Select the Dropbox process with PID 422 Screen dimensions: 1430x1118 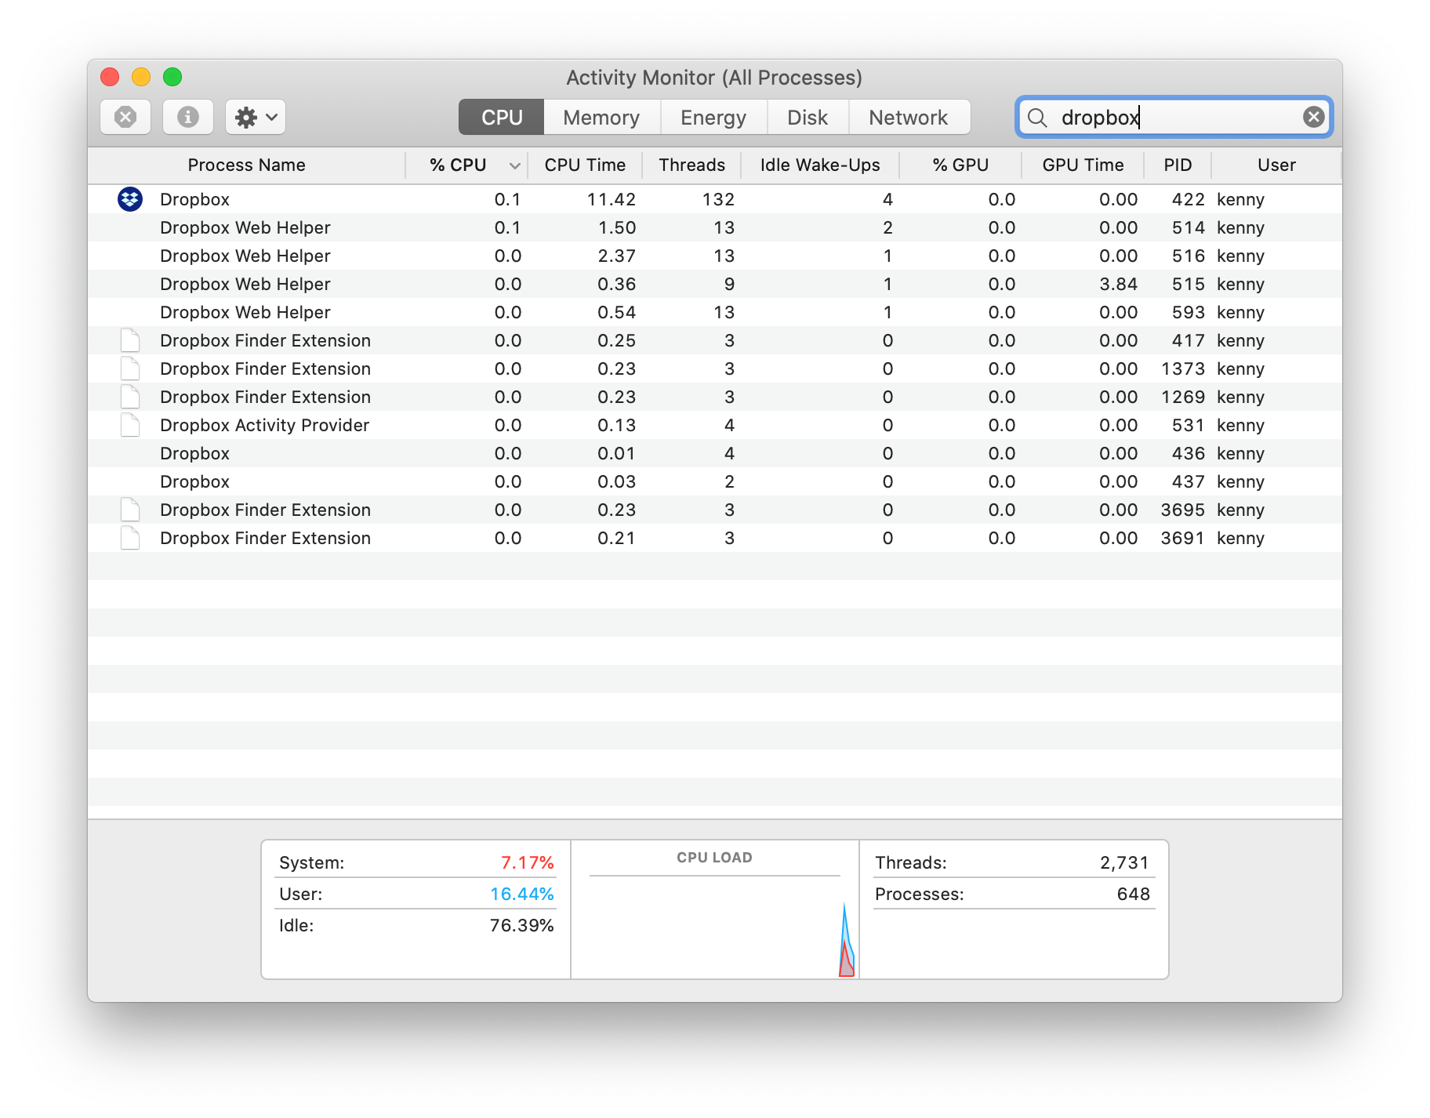[x=715, y=199]
